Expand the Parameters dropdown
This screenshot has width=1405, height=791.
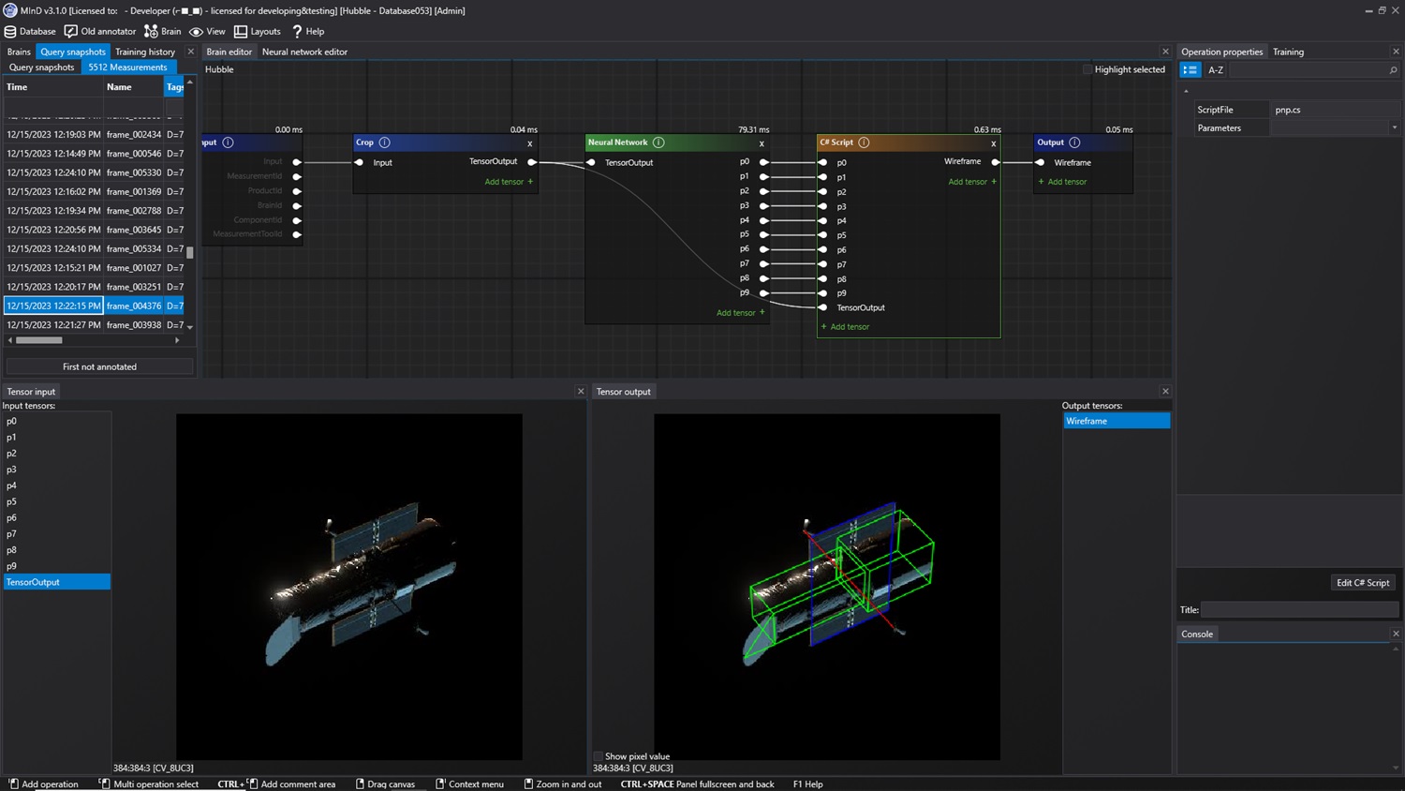[x=1394, y=128]
